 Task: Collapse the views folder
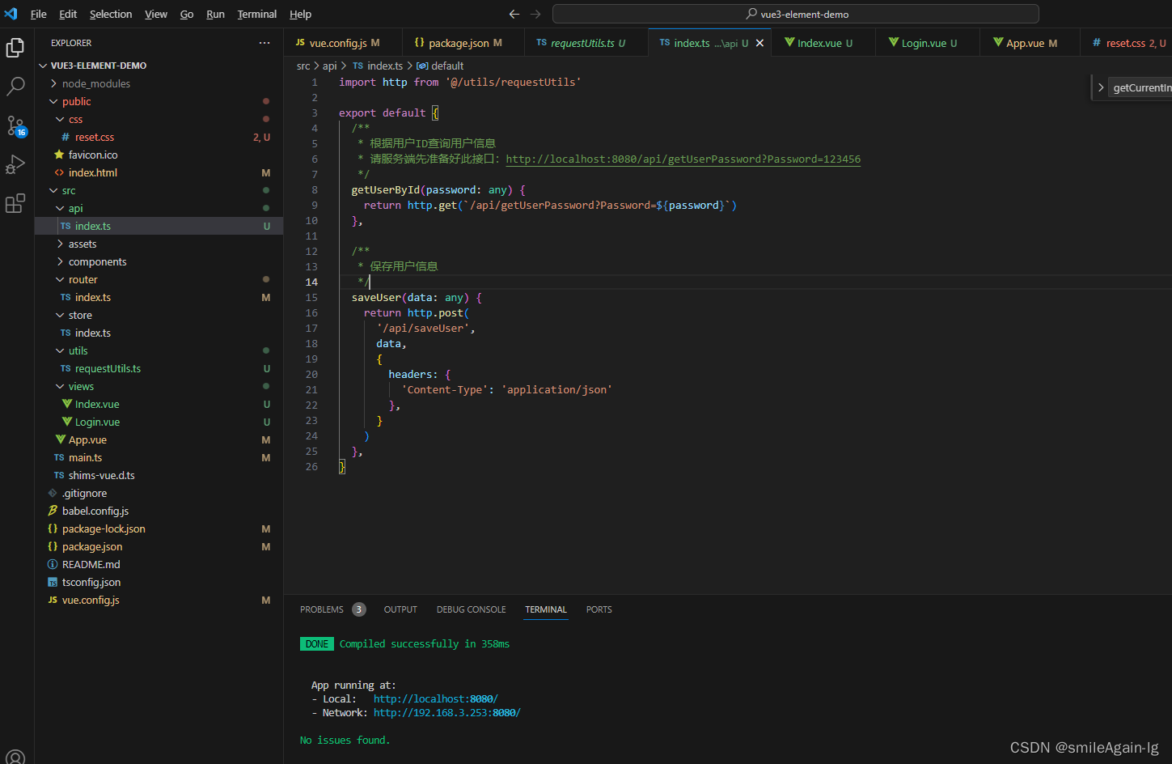click(x=60, y=386)
